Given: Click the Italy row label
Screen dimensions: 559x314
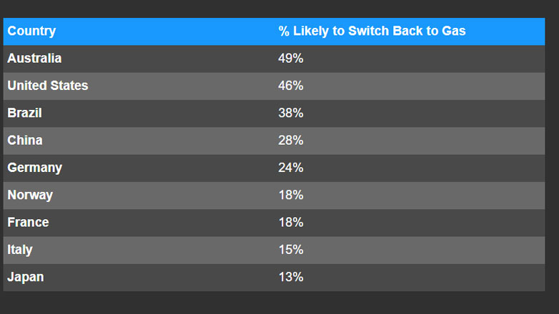Looking at the screenshot, I should tap(20, 250).
